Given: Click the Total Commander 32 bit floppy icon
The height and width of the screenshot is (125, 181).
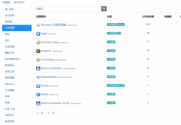Looking at the screenshot, I should tap(38, 103).
